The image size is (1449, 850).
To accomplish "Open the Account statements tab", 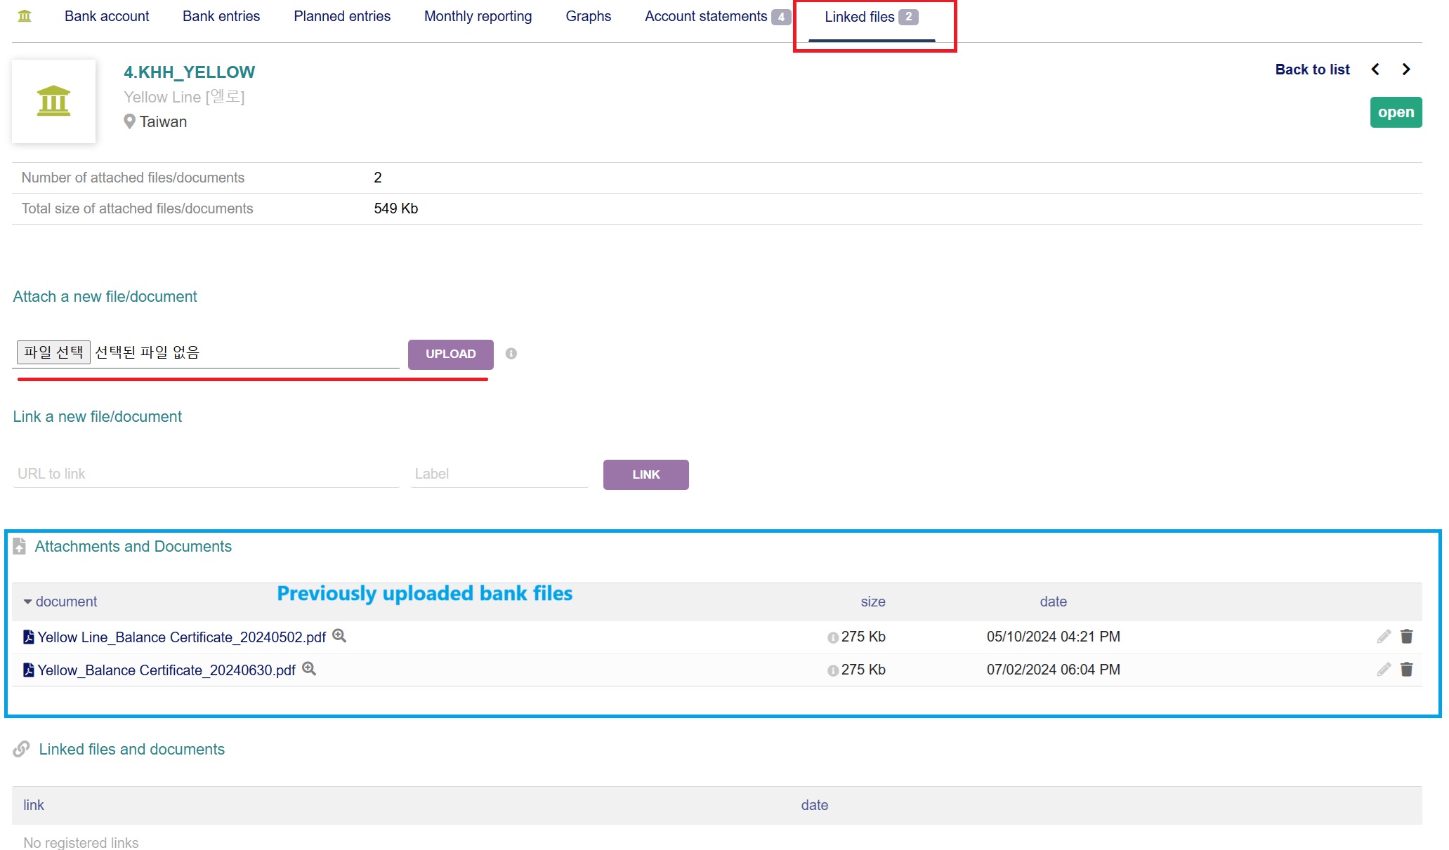I will pos(706,16).
